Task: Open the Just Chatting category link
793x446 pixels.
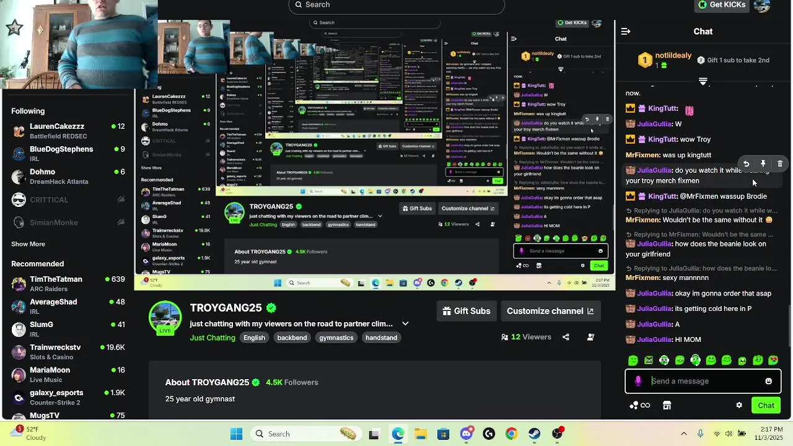Action: pyautogui.click(x=212, y=338)
